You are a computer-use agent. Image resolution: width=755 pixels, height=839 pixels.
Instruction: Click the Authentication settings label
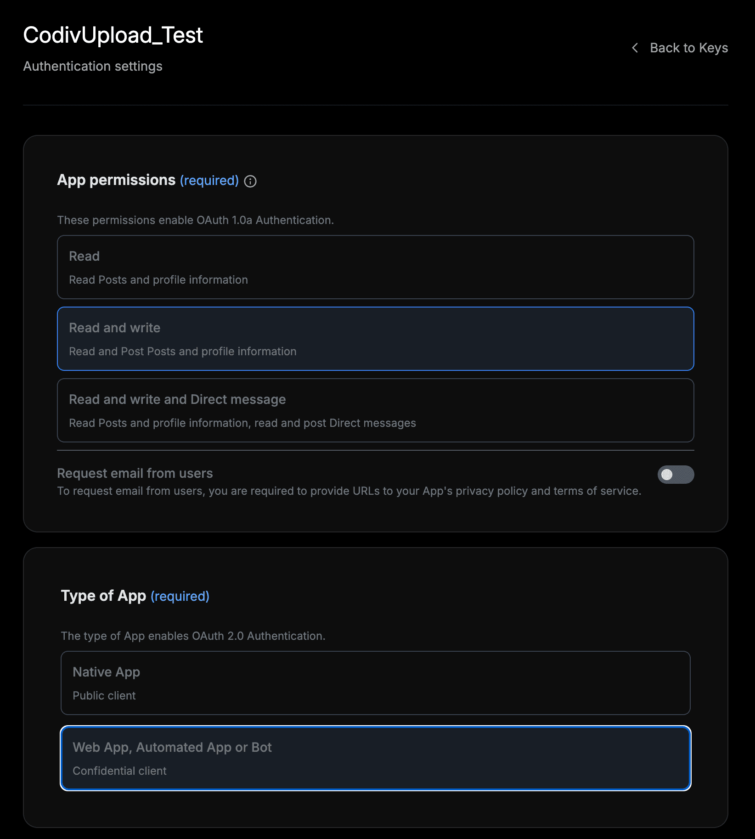click(92, 66)
